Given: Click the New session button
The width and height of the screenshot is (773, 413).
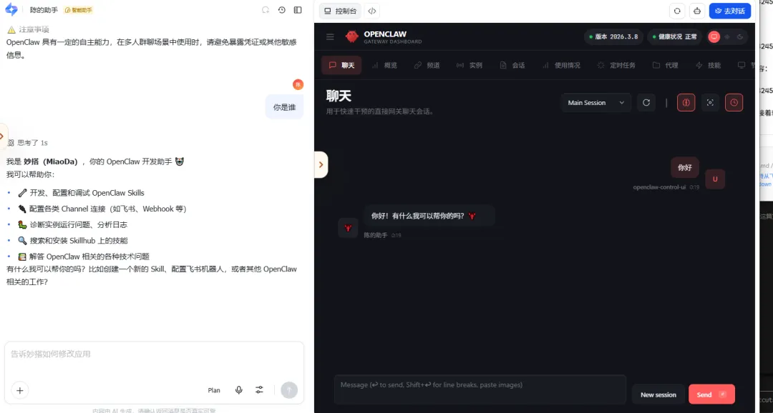Looking at the screenshot, I should 658,394.
